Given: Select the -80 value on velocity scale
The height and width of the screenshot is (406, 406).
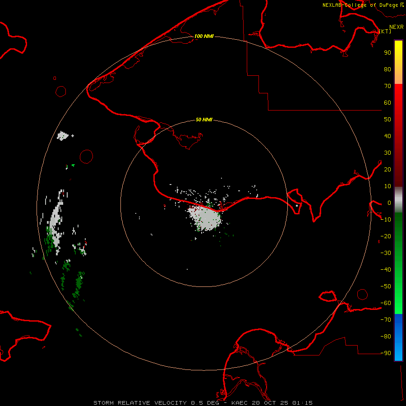Looking at the screenshot, I should point(386,337).
